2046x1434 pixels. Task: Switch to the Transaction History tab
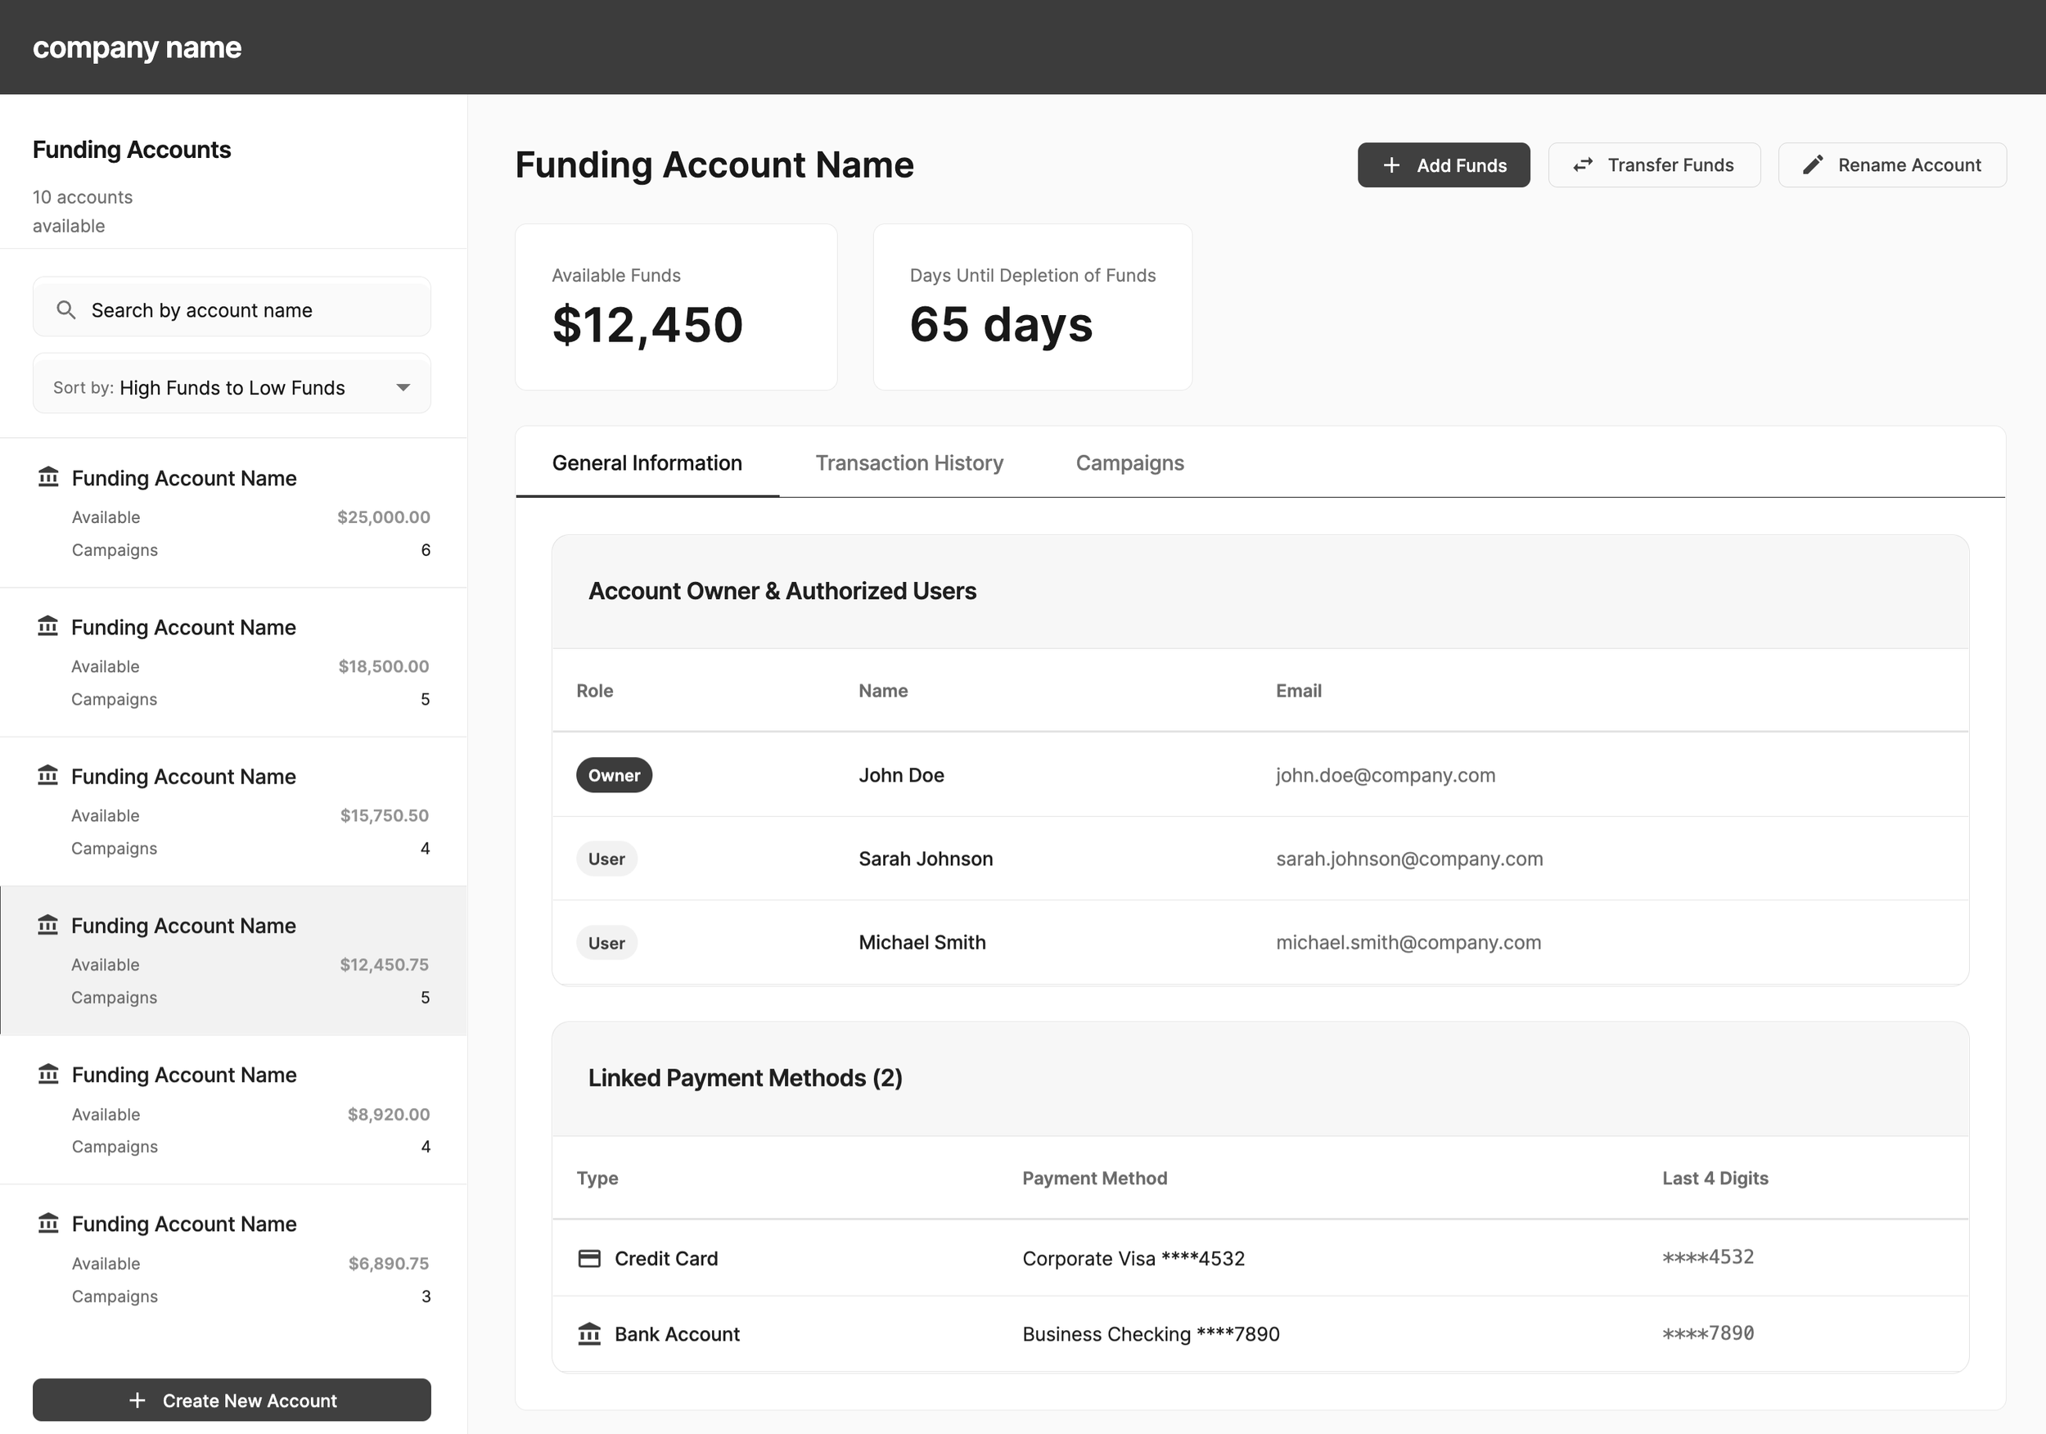(909, 462)
